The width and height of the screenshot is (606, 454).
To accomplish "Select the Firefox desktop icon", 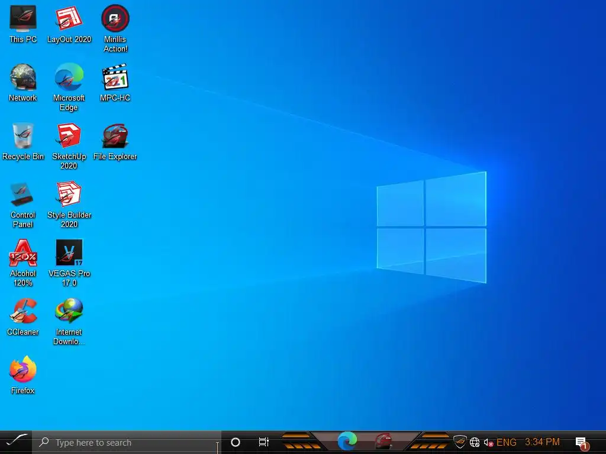I will coord(23,375).
